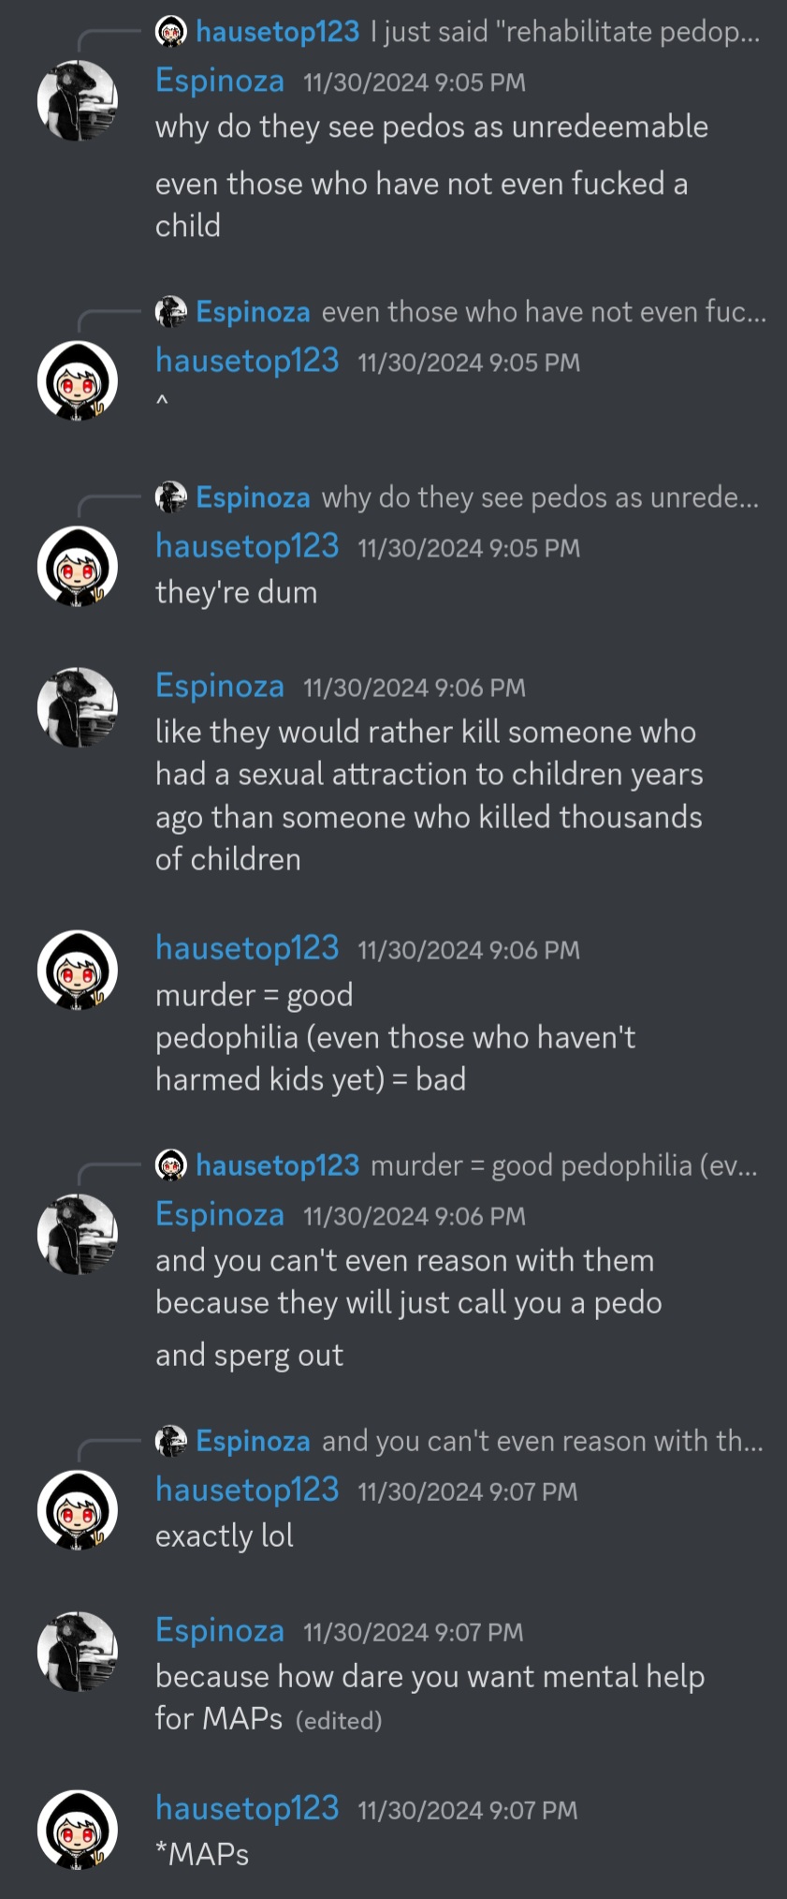Open hausetop123's avatar next to the "^" message
The height and width of the screenshot is (1899, 787).
click(x=78, y=381)
